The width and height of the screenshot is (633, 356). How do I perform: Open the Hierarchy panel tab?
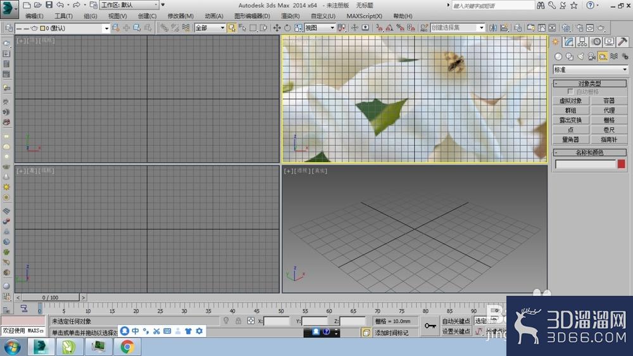tap(582, 42)
